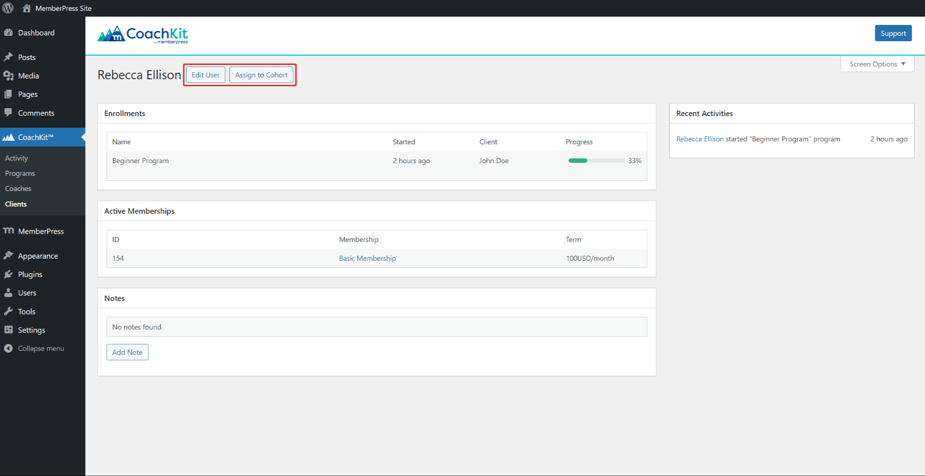Expand Screen Options dropdown
The height and width of the screenshot is (476, 925).
click(877, 63)
